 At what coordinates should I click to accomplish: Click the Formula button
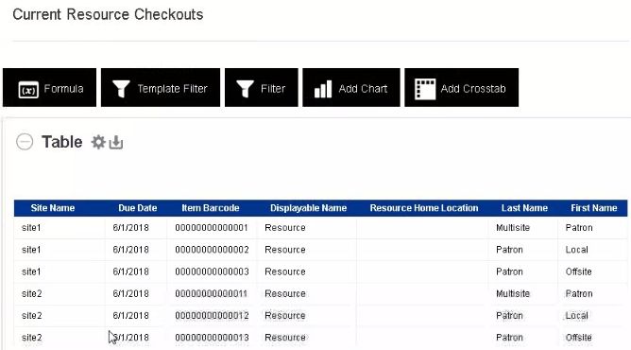(49, 88)
